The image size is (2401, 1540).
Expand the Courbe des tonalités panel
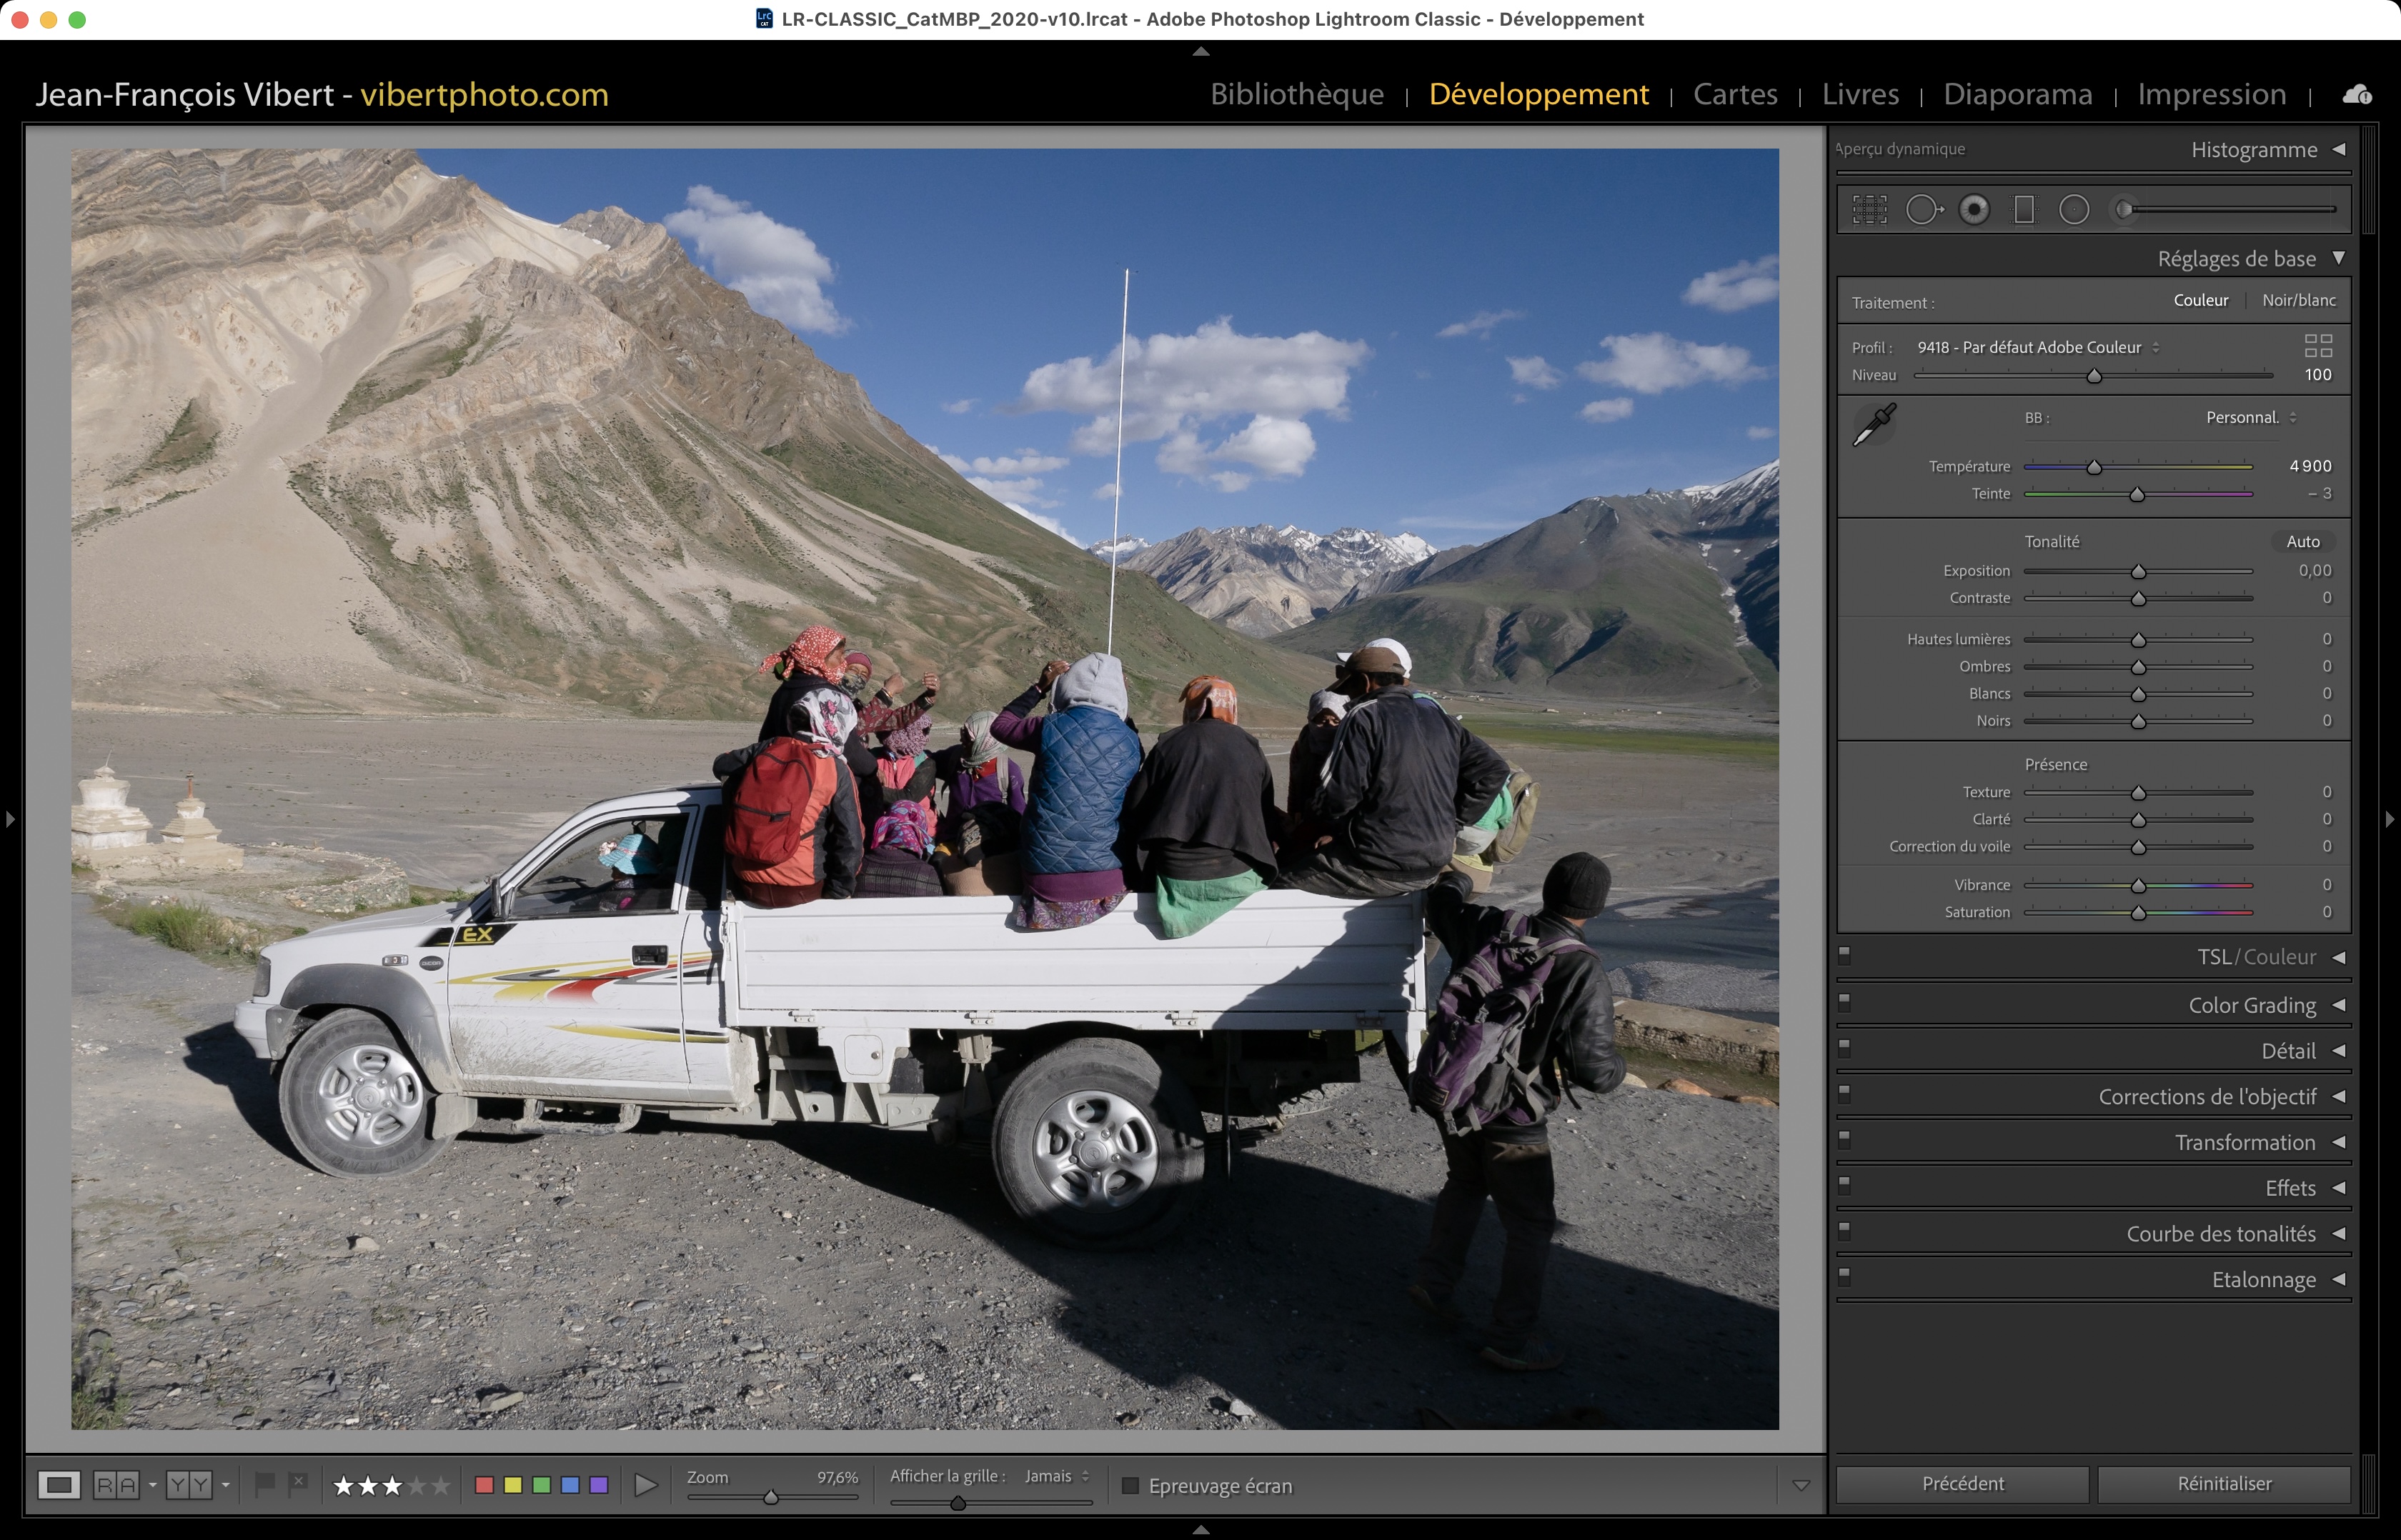2221,1234
